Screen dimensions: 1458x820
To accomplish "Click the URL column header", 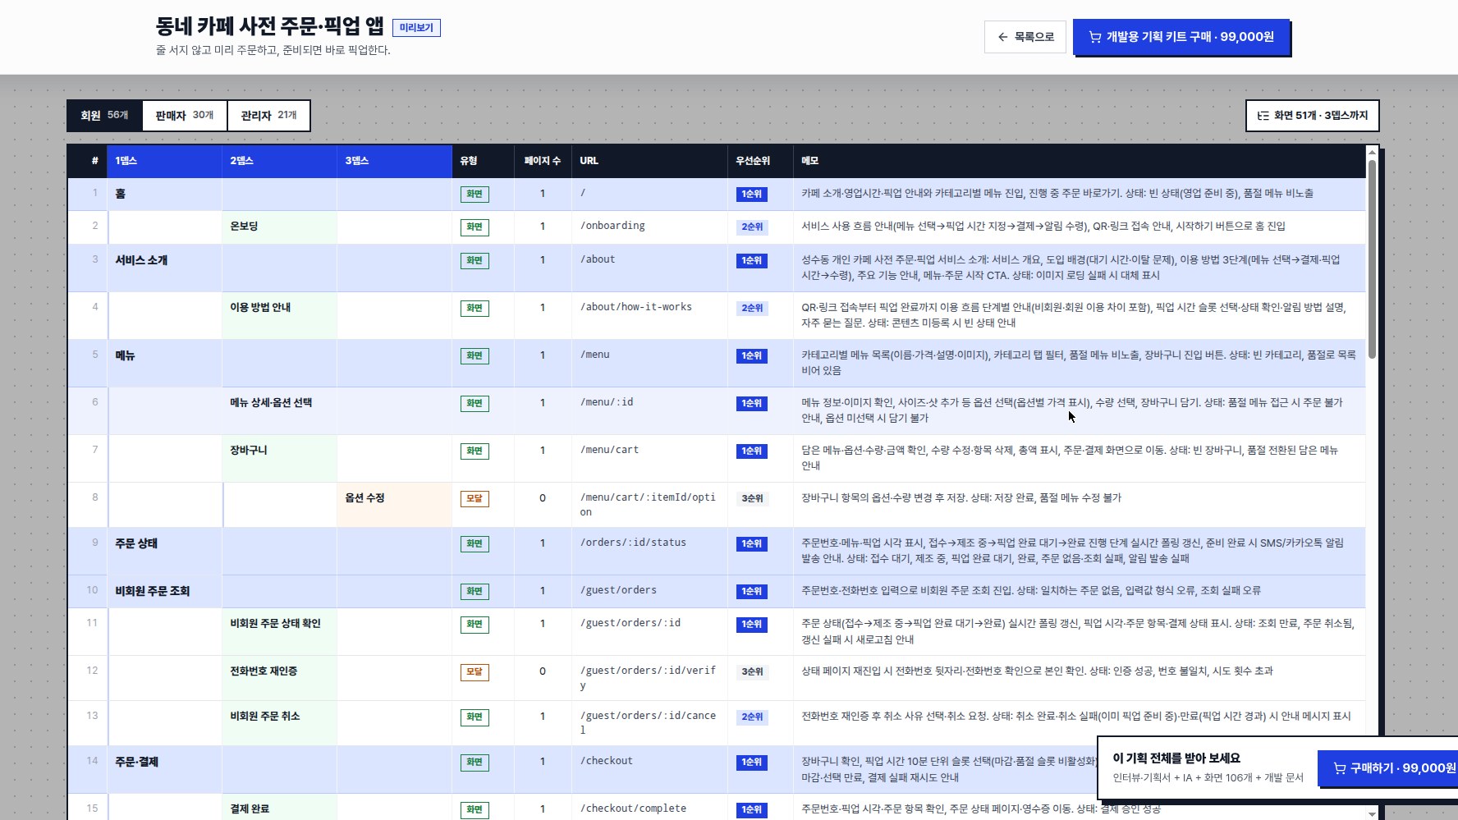I will [649, 161].
